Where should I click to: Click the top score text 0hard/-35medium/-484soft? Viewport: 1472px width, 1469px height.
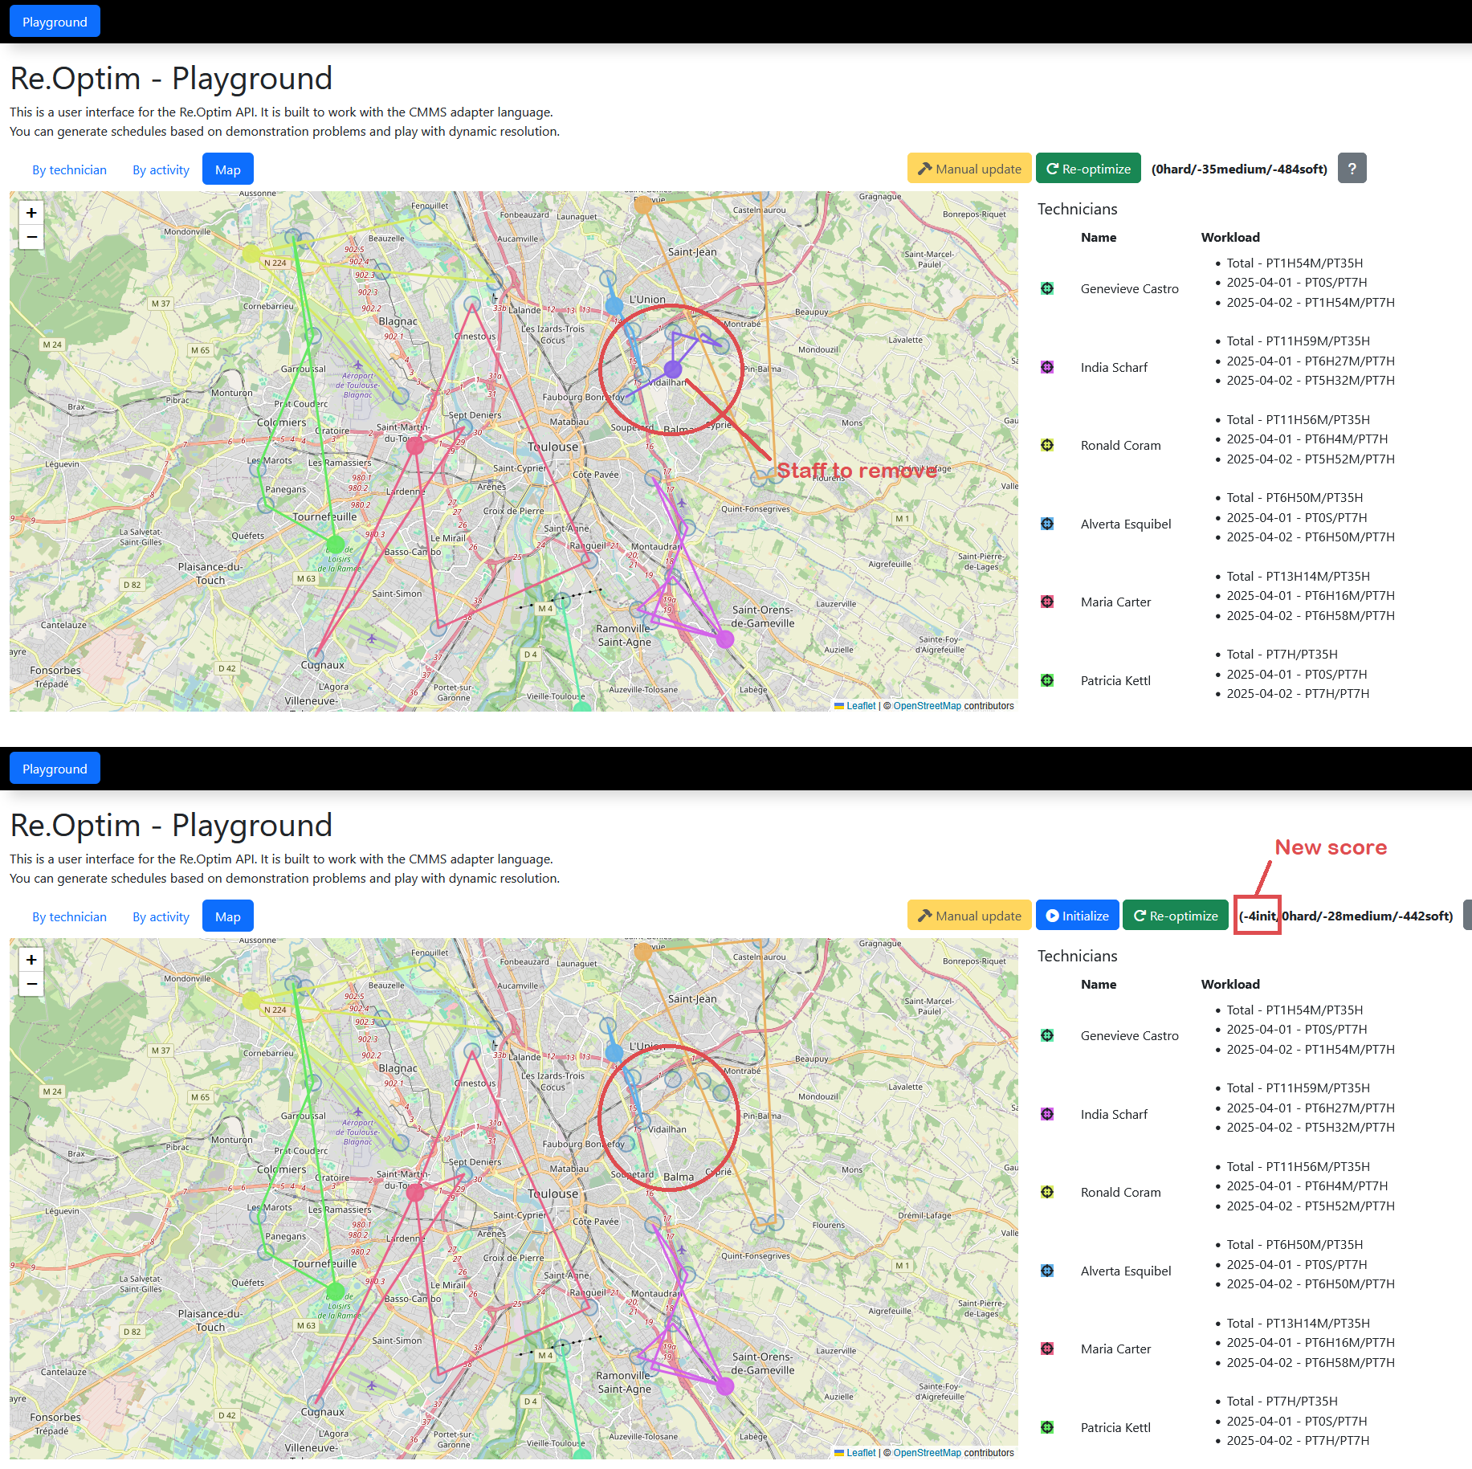click(x=1239, y=169)
